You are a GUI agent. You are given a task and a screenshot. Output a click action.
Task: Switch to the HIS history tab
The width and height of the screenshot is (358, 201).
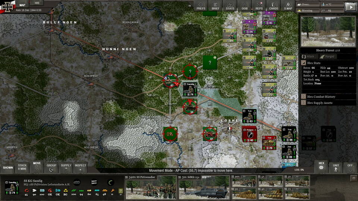pyautogui.click(x=37, y=3)
